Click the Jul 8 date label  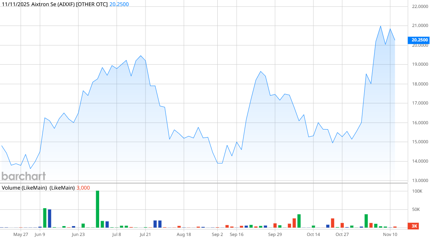[x=117, y=234]
